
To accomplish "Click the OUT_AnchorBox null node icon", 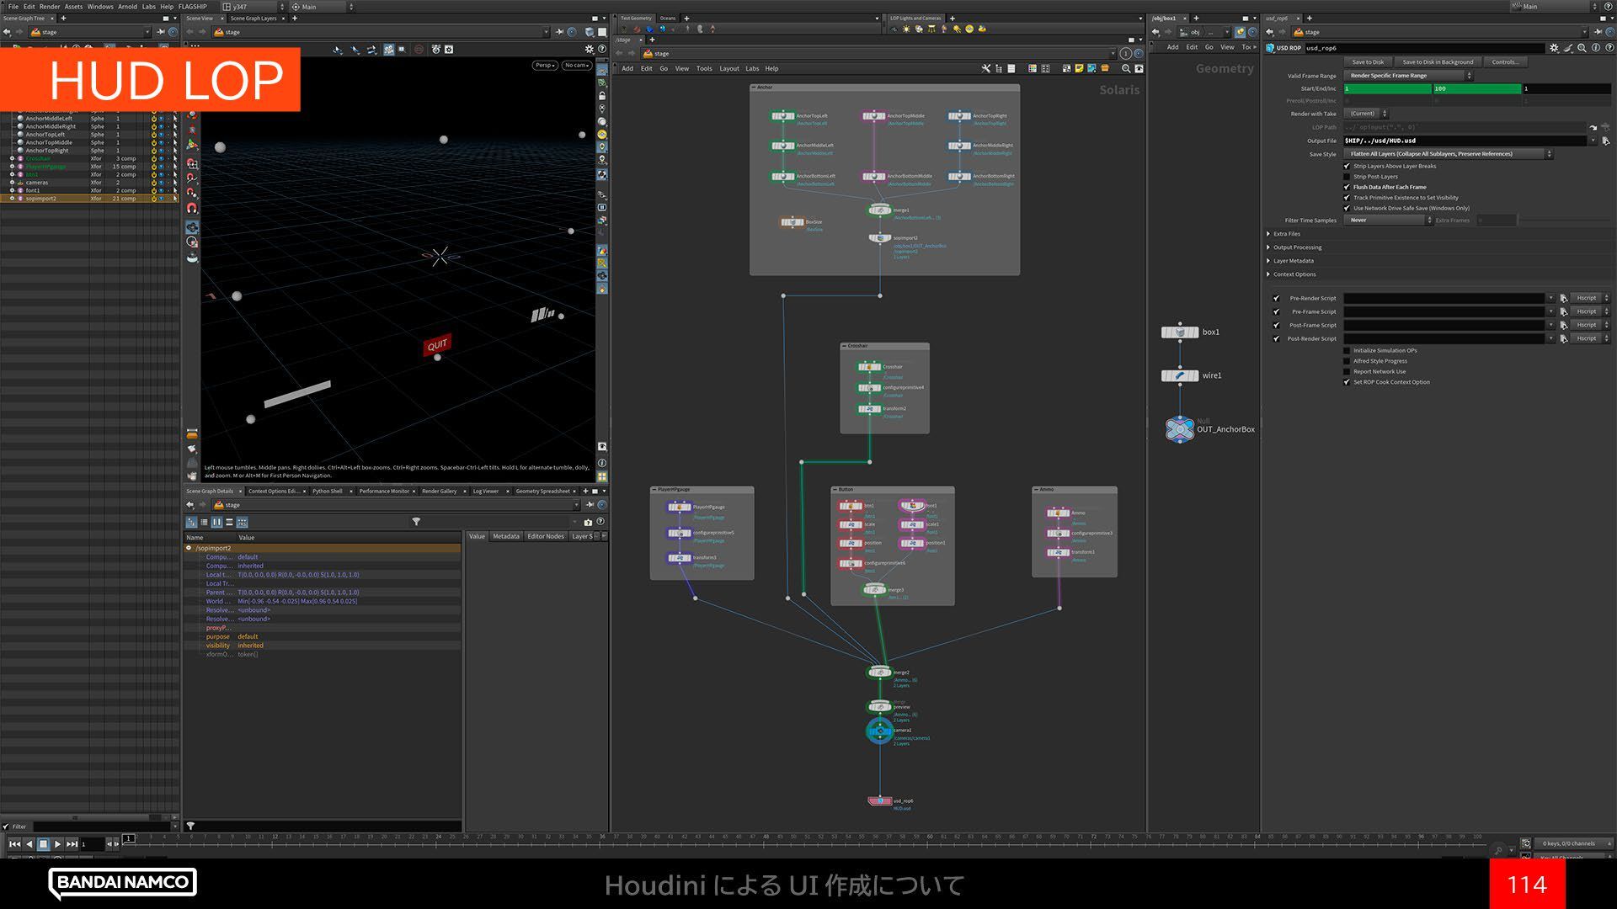I will 1179,429.
